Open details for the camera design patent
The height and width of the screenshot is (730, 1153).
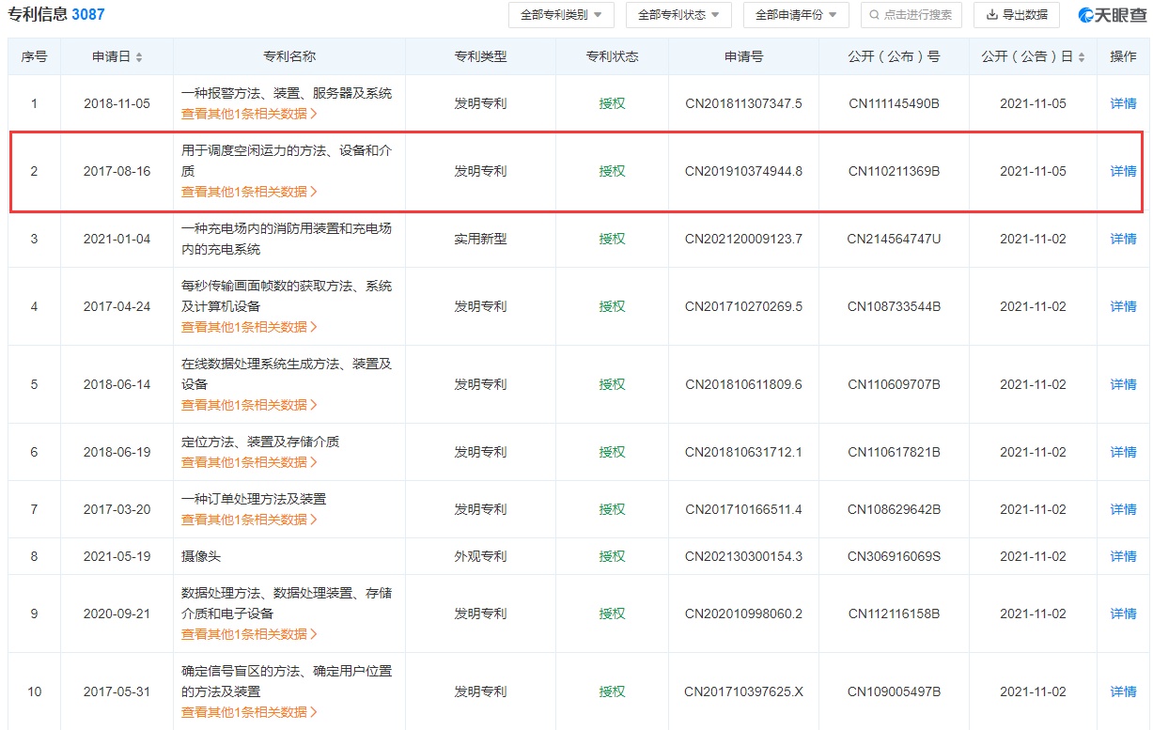point(1123,556)
